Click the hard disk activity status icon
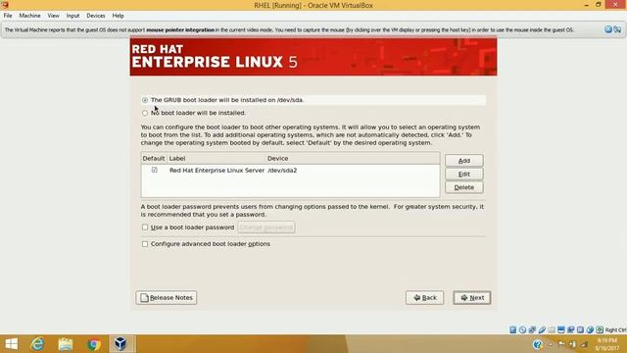 513,329
